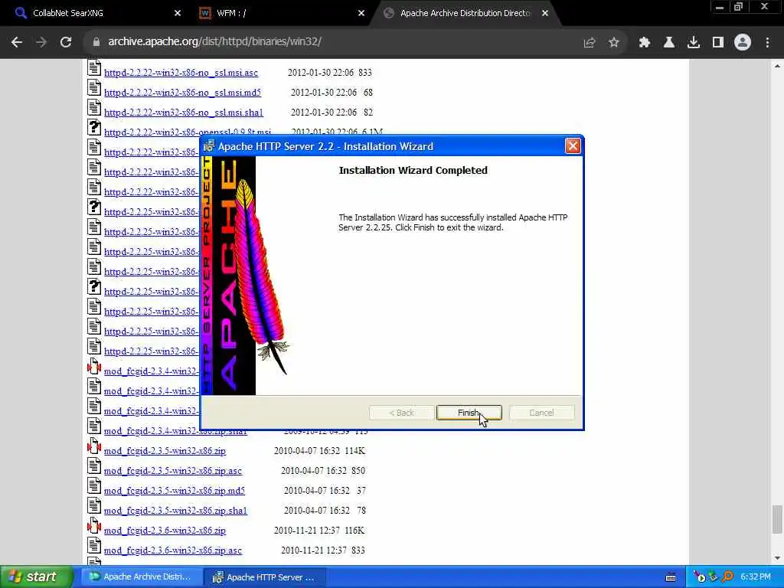This screenshot has width=784, height=588.
Task: Open partially covered httpd-2.2.22 openssl msi link
Action: 188,132
